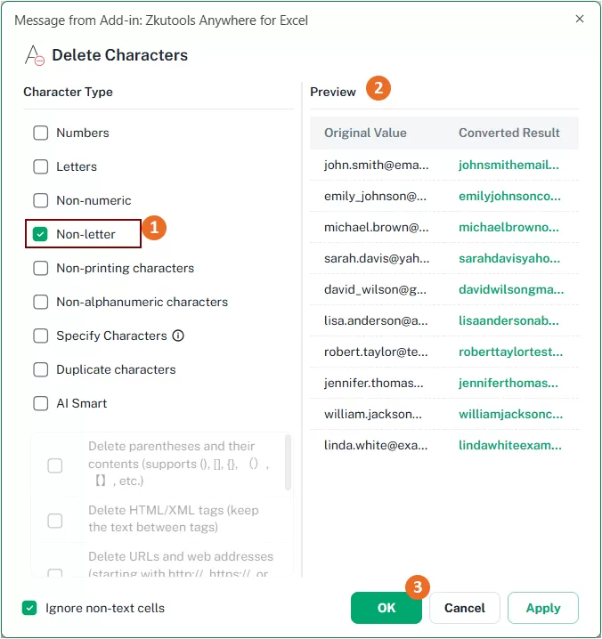Toggle Duplicate characters checkbox
Viewport: 602px width, 639px height.
[41, 369]
